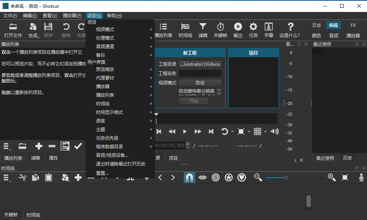Click the timeline zoom to fit icon

pos(345,178)
